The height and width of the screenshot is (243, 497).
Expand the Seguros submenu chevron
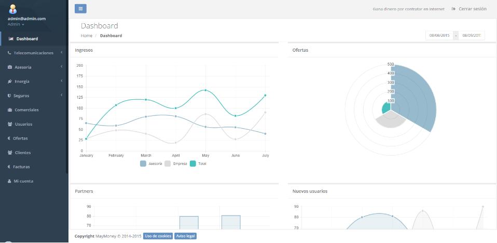[62, 95]
